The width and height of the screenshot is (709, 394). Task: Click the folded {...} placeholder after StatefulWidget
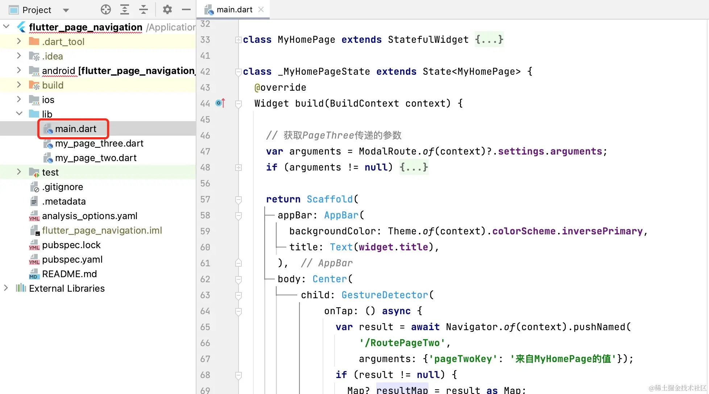coord(489,40)
